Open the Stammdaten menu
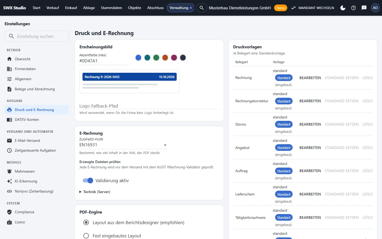Image resolution: width=382 pixels, height=239 pixels. click(x=111, y=8)
